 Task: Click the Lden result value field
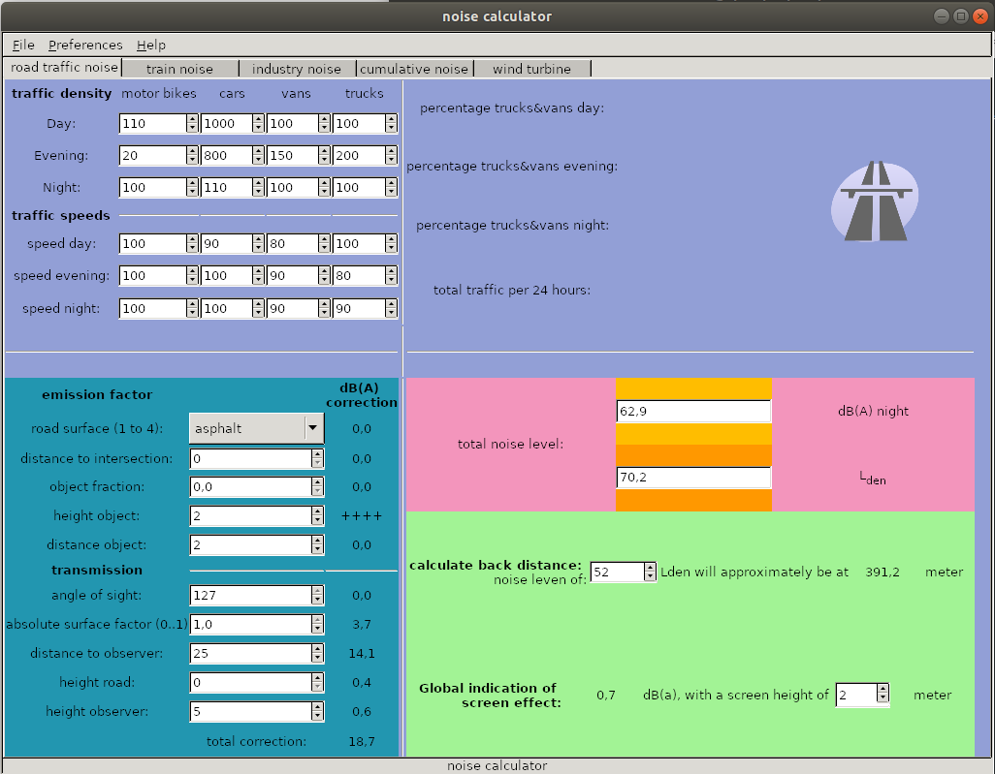coord(692,478)
